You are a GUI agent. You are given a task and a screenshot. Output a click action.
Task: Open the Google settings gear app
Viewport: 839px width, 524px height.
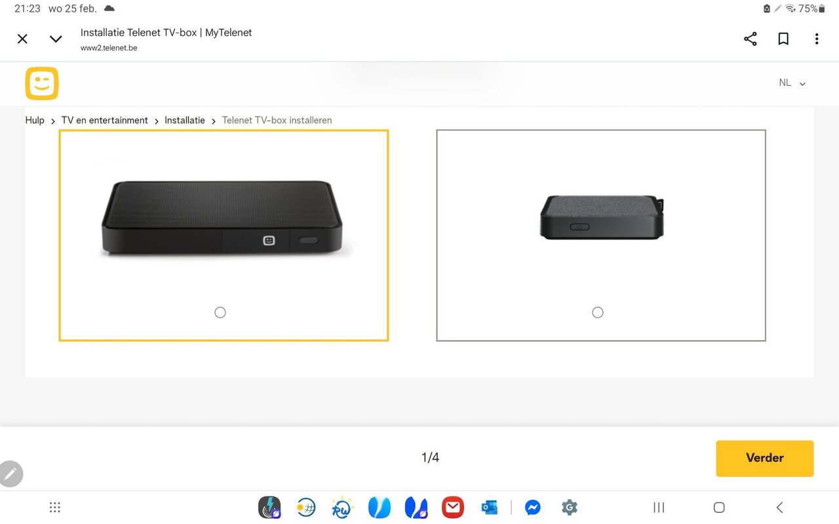click(570, 507)
